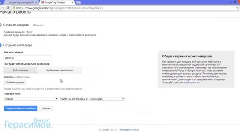
Task: Bookmark this page with the star icon
Action: pyautogui.click(x=237, y=8)
